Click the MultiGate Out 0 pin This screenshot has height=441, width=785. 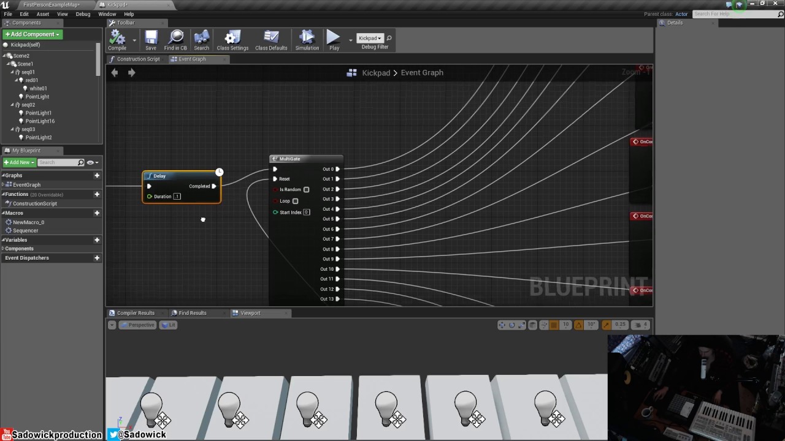point(337,169)
